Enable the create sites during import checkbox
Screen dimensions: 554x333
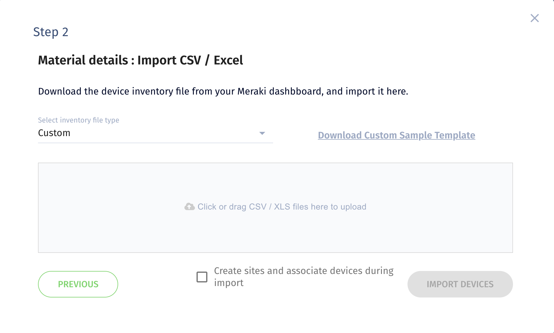click(x=202, y=277)
